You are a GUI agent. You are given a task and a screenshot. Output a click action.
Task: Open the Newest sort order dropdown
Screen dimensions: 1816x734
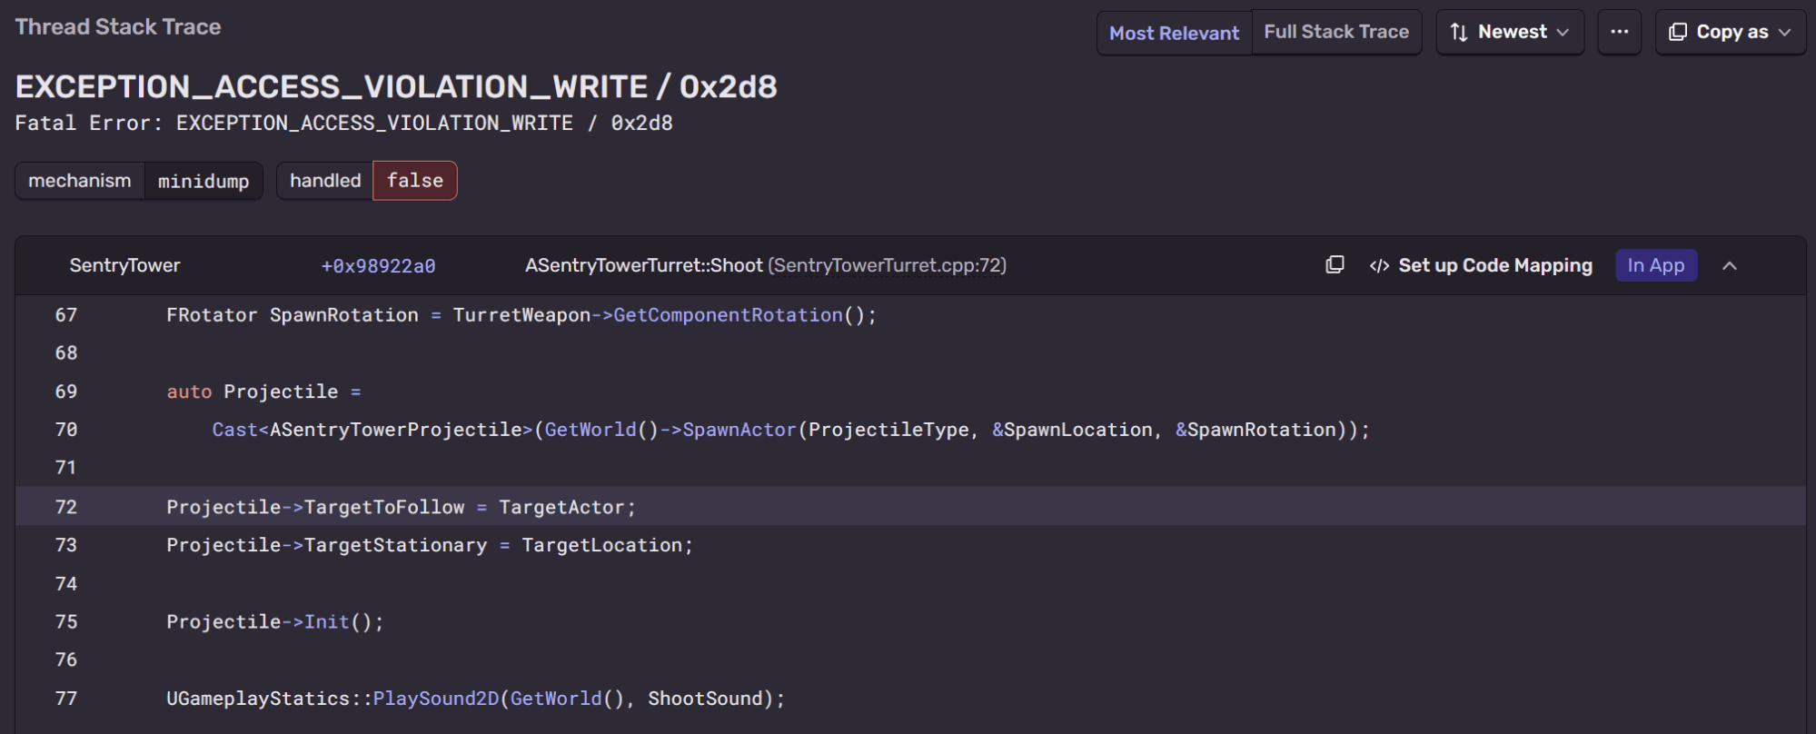(x=1510, y=32)
